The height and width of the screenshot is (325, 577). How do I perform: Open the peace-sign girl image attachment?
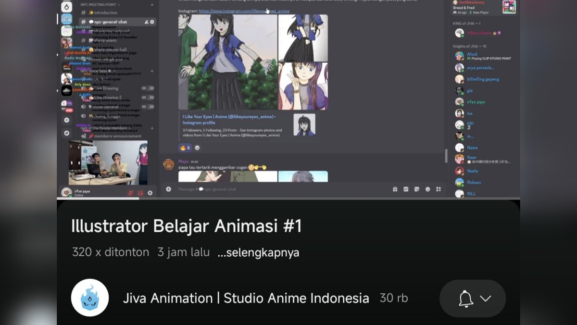pos(303,86)
